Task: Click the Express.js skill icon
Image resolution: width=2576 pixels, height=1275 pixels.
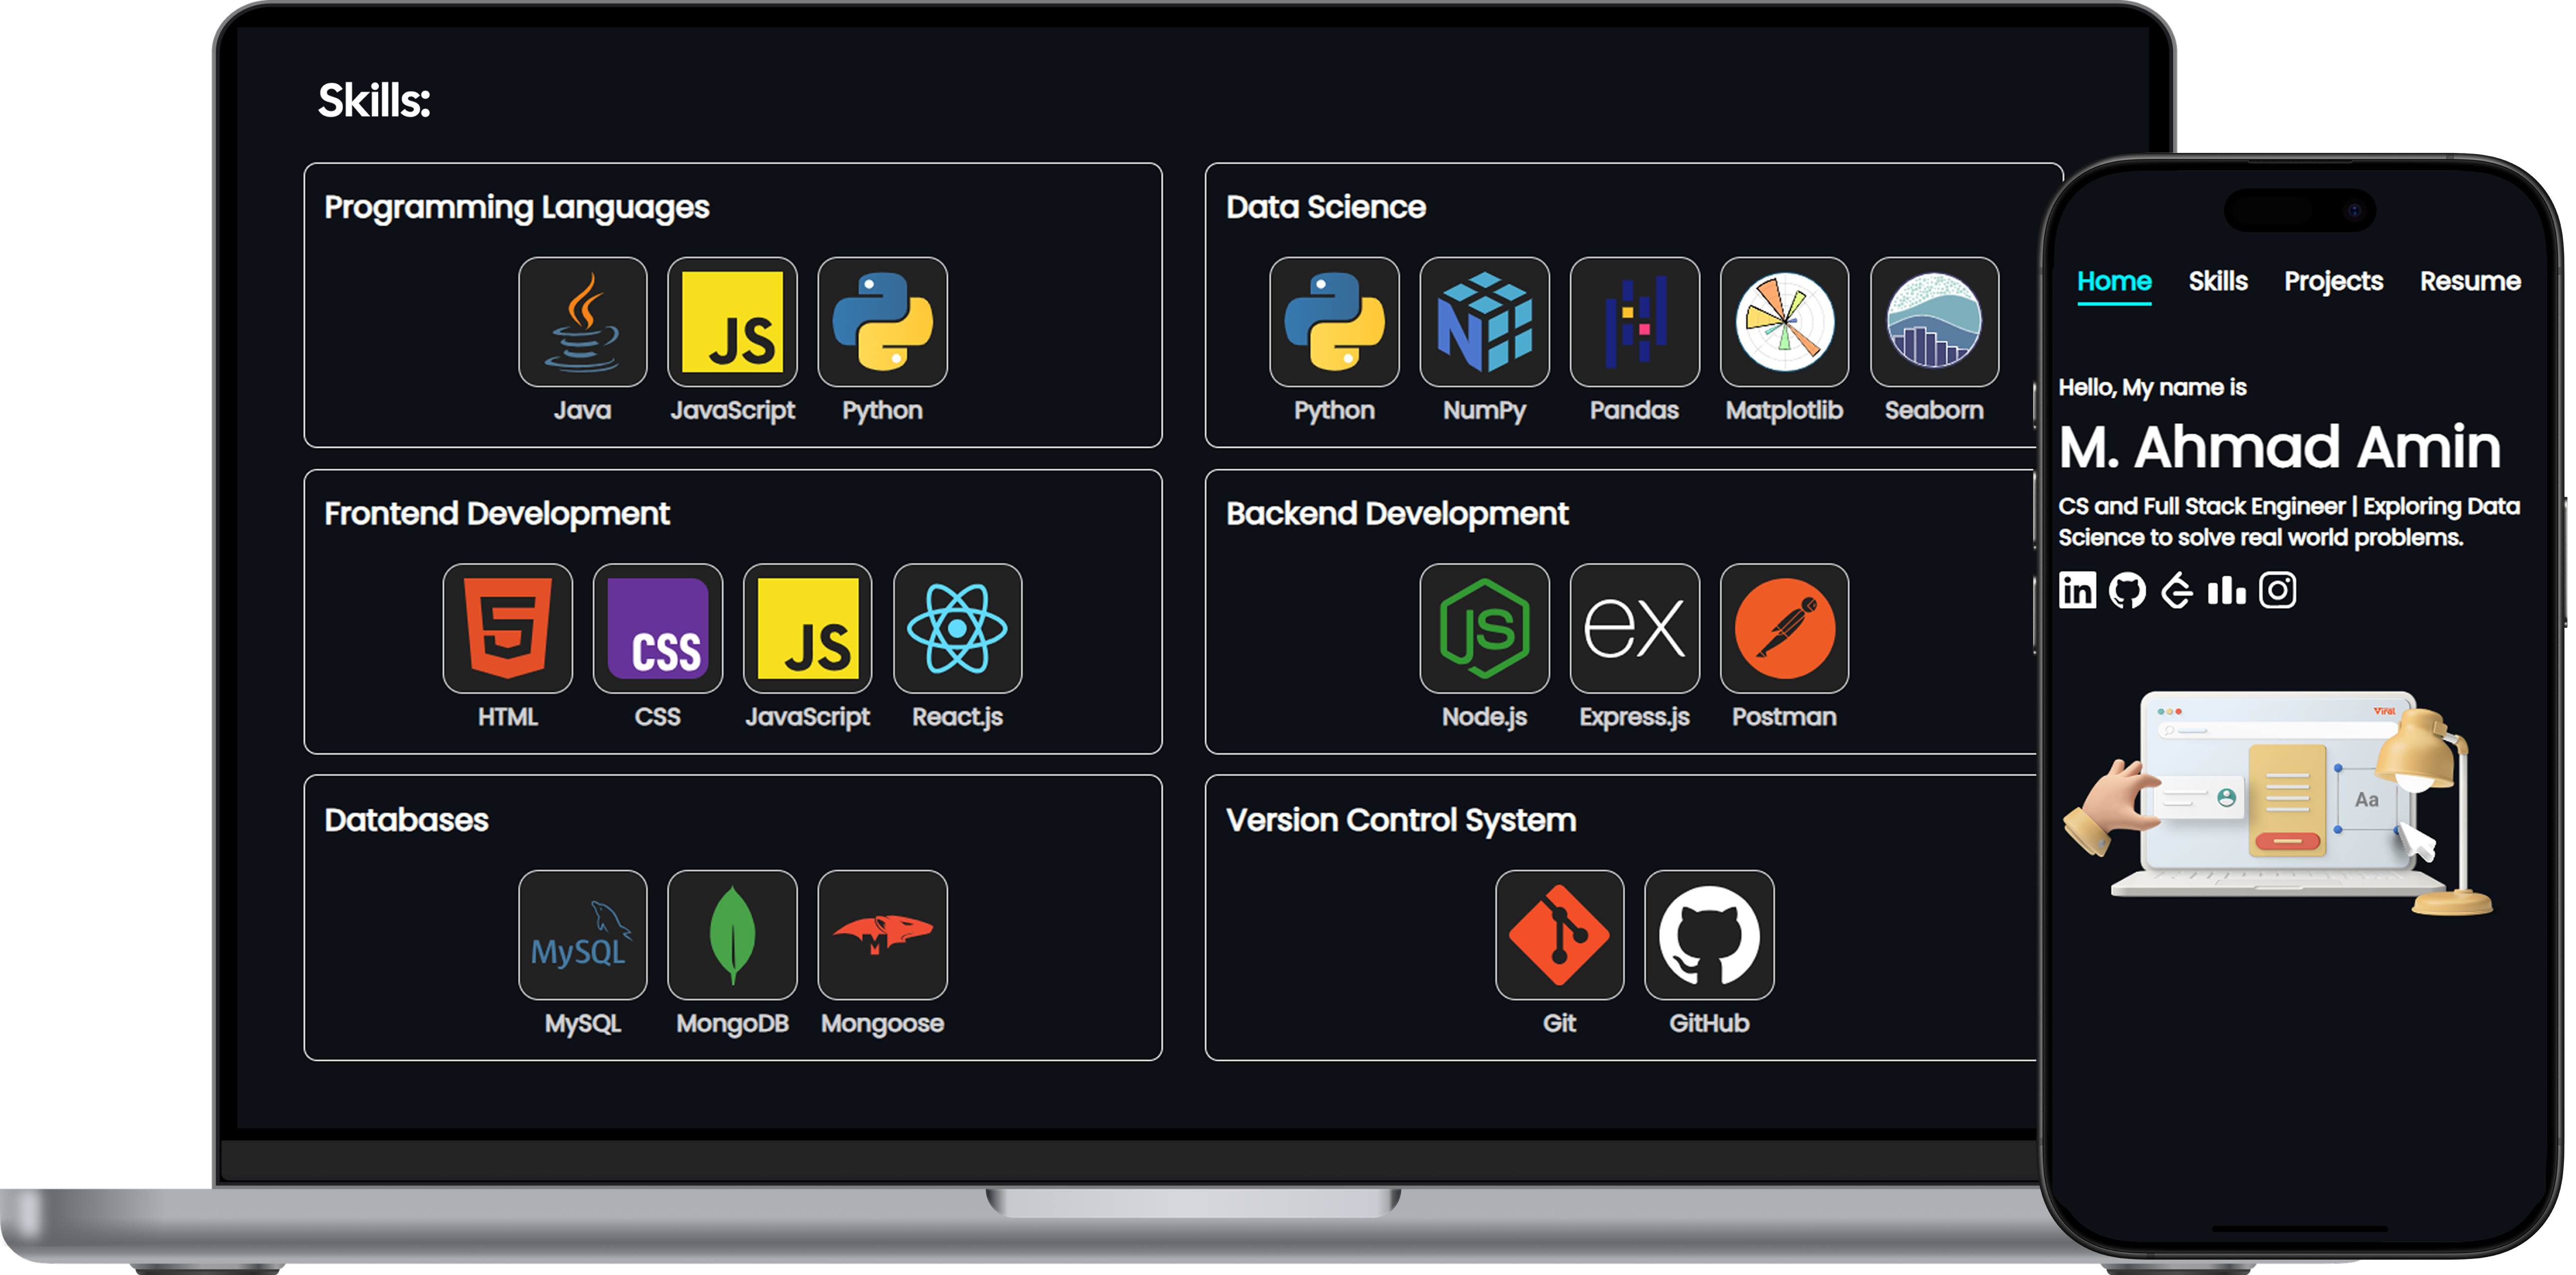Action: (x=1635, y=628)
